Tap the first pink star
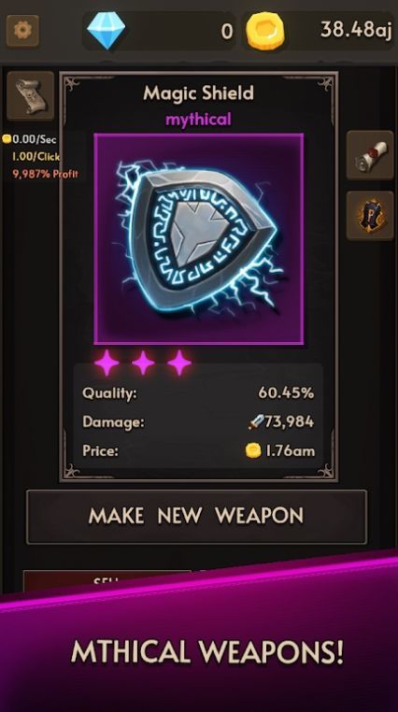This screenshot has height=712, width=398. pos(107,363)
